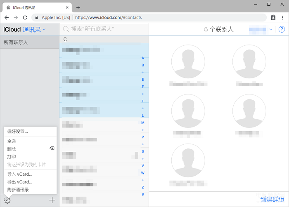Click the 搜索"所有联系人" search field
Screen dimensions: 289x207
104,29
